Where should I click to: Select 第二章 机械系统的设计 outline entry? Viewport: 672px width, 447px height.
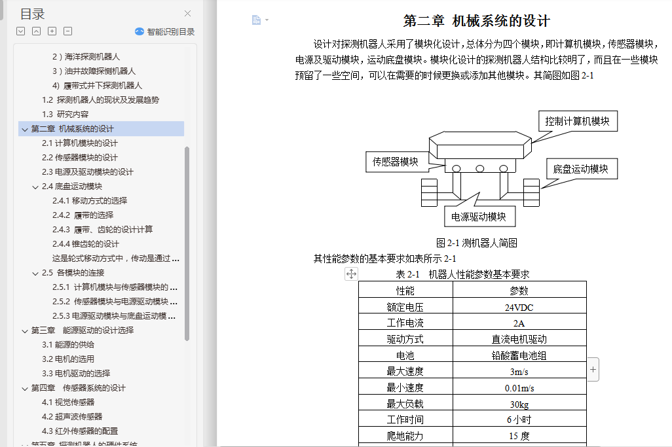101,129
